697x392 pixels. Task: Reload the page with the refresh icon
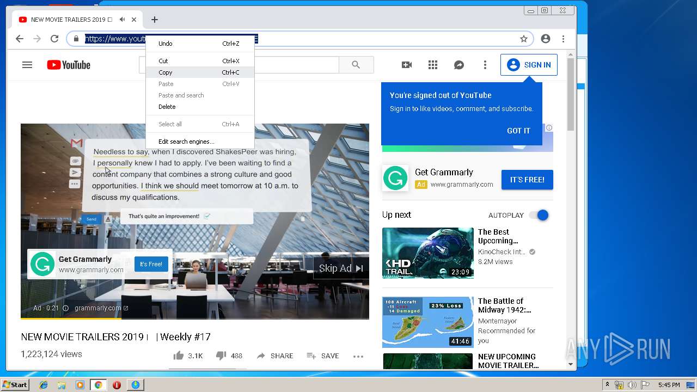54,39
